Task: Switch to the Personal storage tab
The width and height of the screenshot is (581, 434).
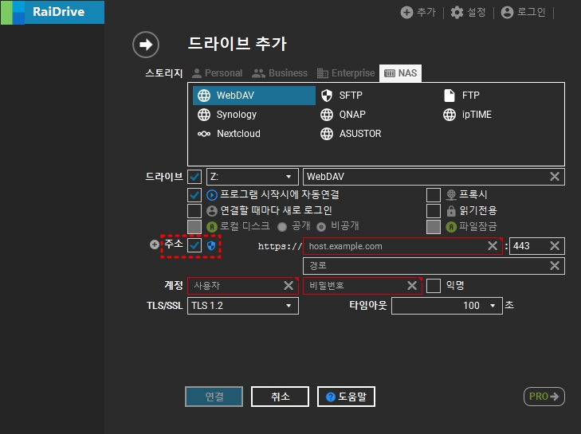Action: [217, 73]
